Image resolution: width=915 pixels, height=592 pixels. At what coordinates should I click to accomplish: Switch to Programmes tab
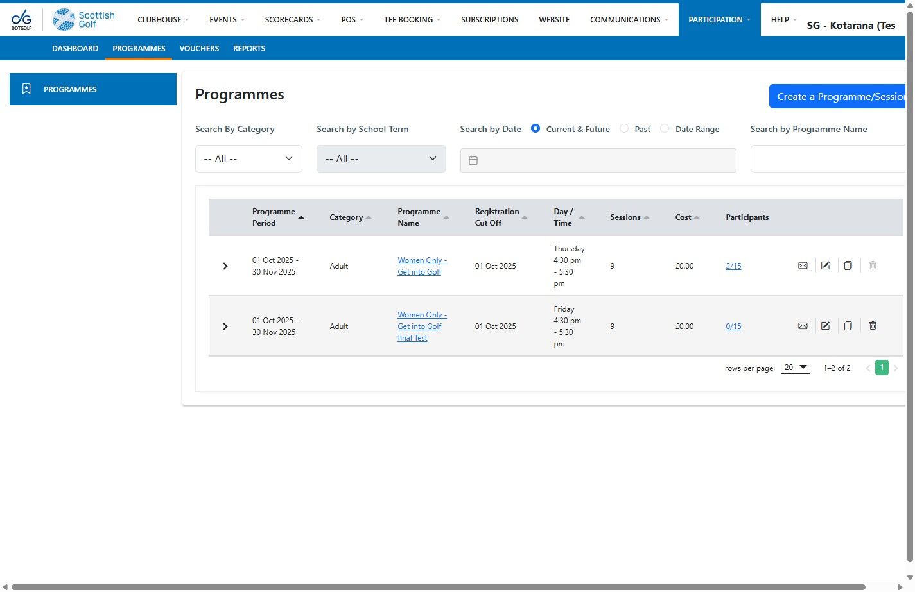tap(139, 49)
